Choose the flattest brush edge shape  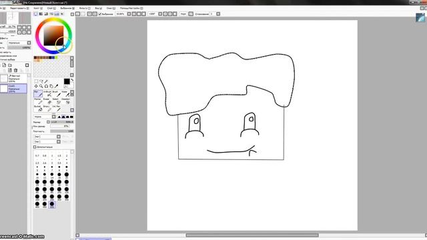pos(71,117)
